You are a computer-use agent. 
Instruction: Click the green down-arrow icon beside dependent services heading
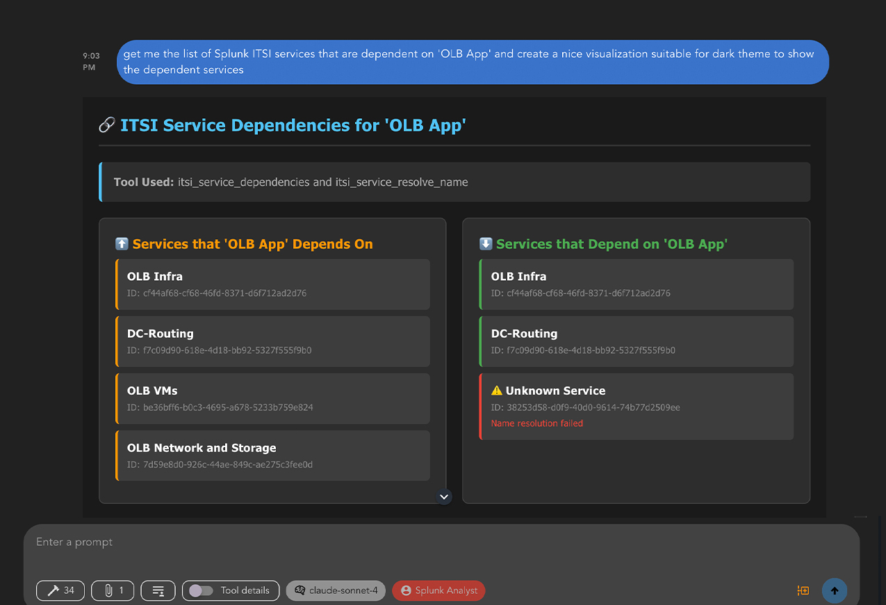pos(484,243)
